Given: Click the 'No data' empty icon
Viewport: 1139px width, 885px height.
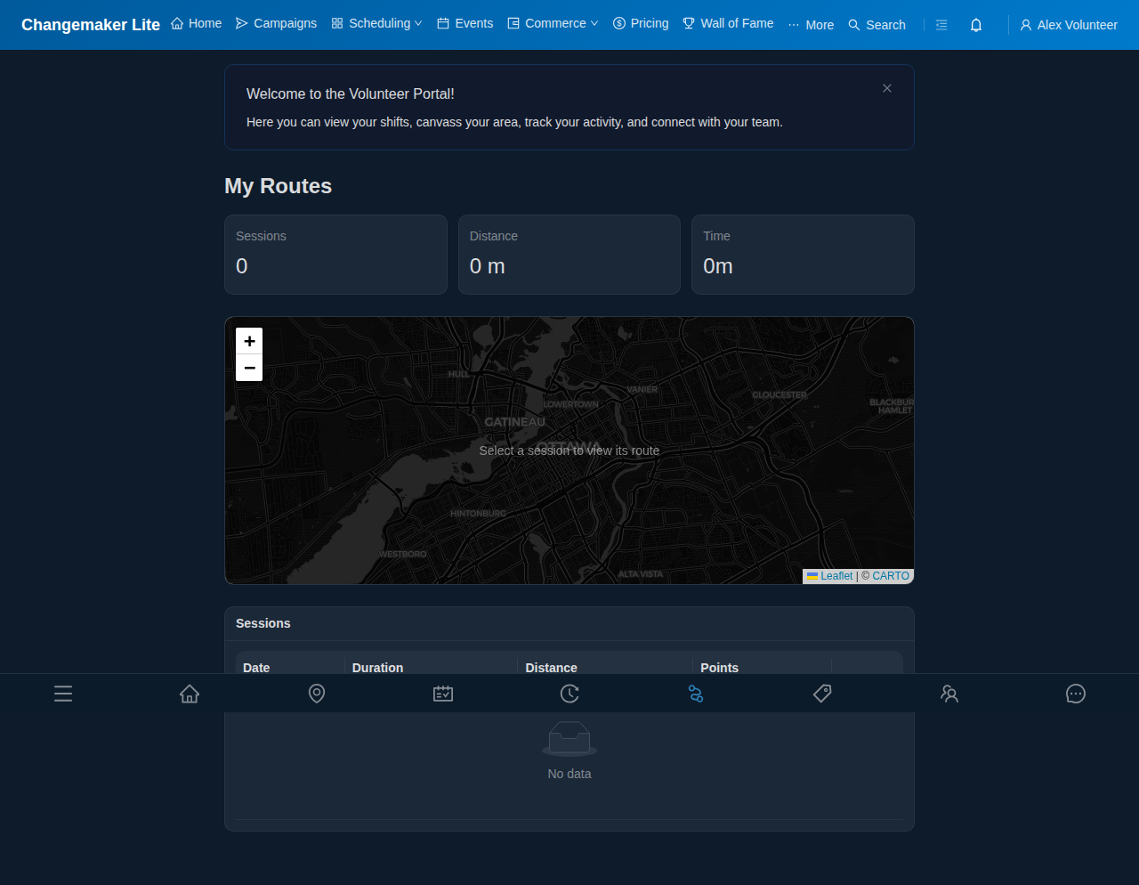Looking at the screenshot, I should (569, 738).
